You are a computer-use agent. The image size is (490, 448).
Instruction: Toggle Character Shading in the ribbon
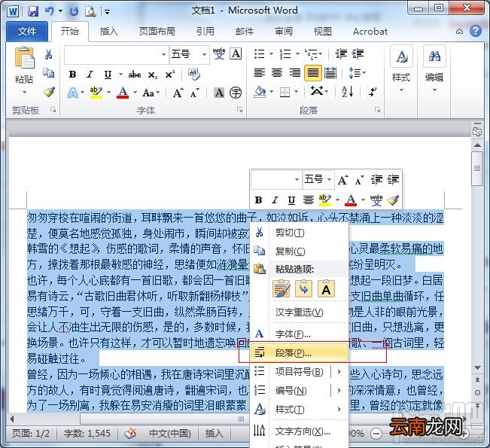point(219,93)
